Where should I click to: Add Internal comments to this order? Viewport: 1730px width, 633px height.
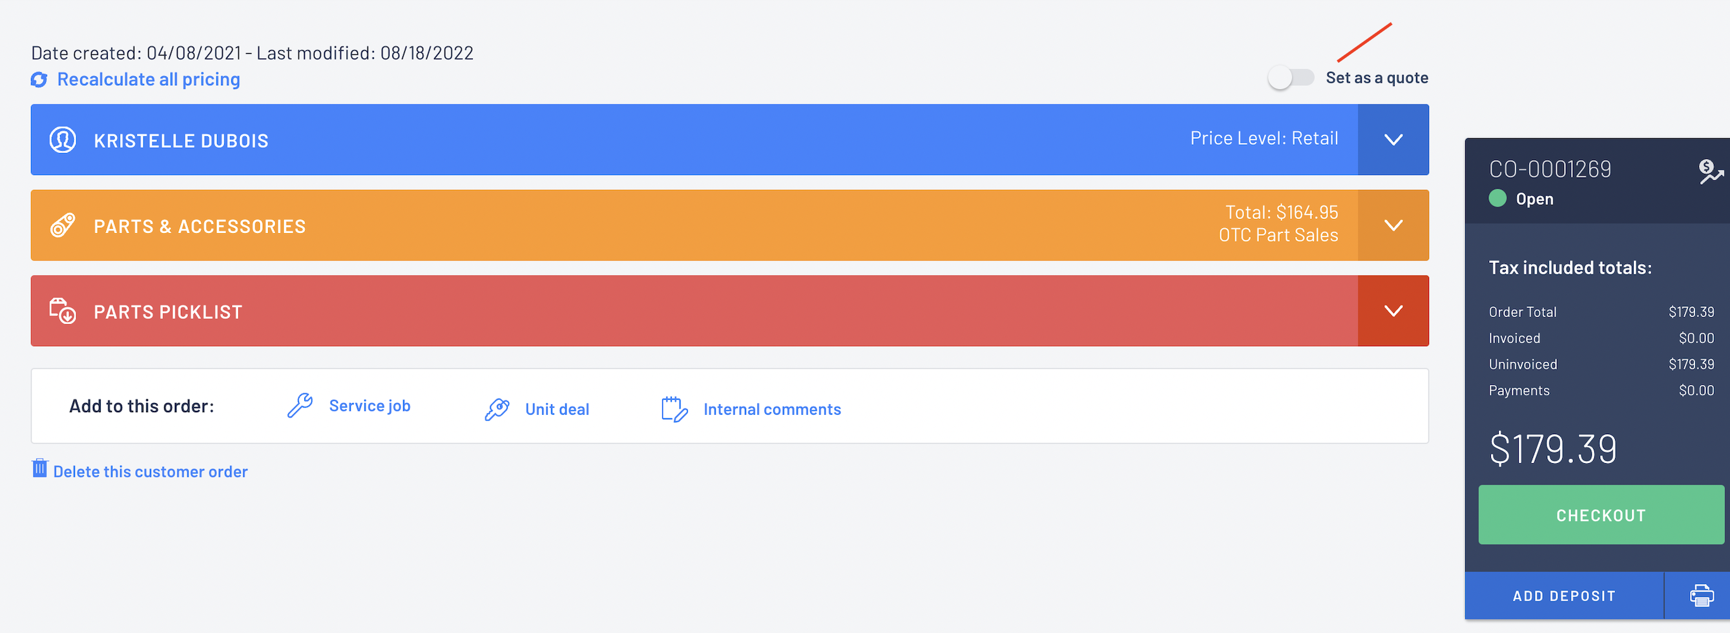click(x=771, y=410)
